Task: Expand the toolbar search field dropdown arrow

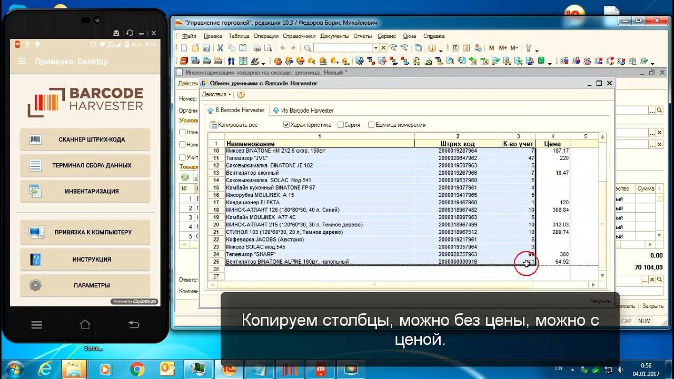Action: [376, 48]
